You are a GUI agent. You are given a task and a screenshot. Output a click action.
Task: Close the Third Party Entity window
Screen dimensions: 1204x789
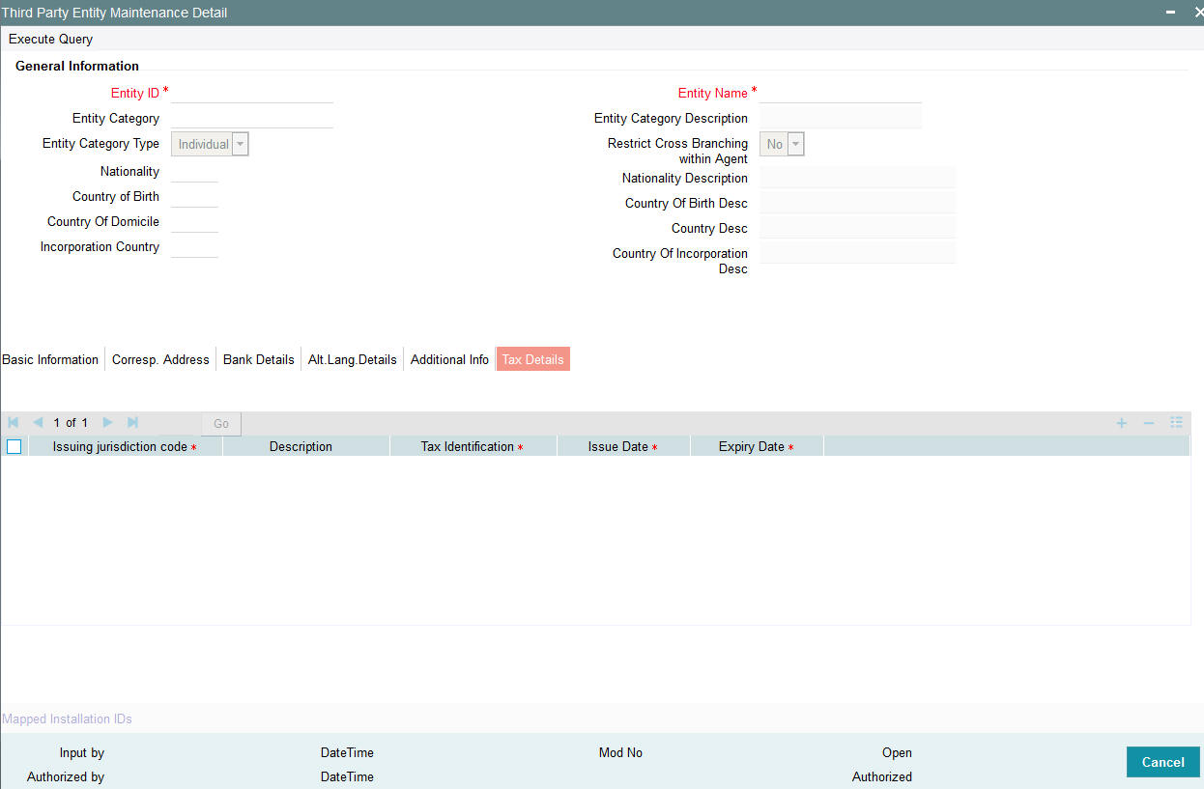click(1198, 13)
